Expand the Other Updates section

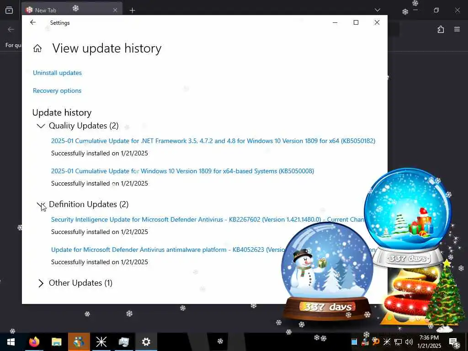pyautogui.click(x=41, y=283)
